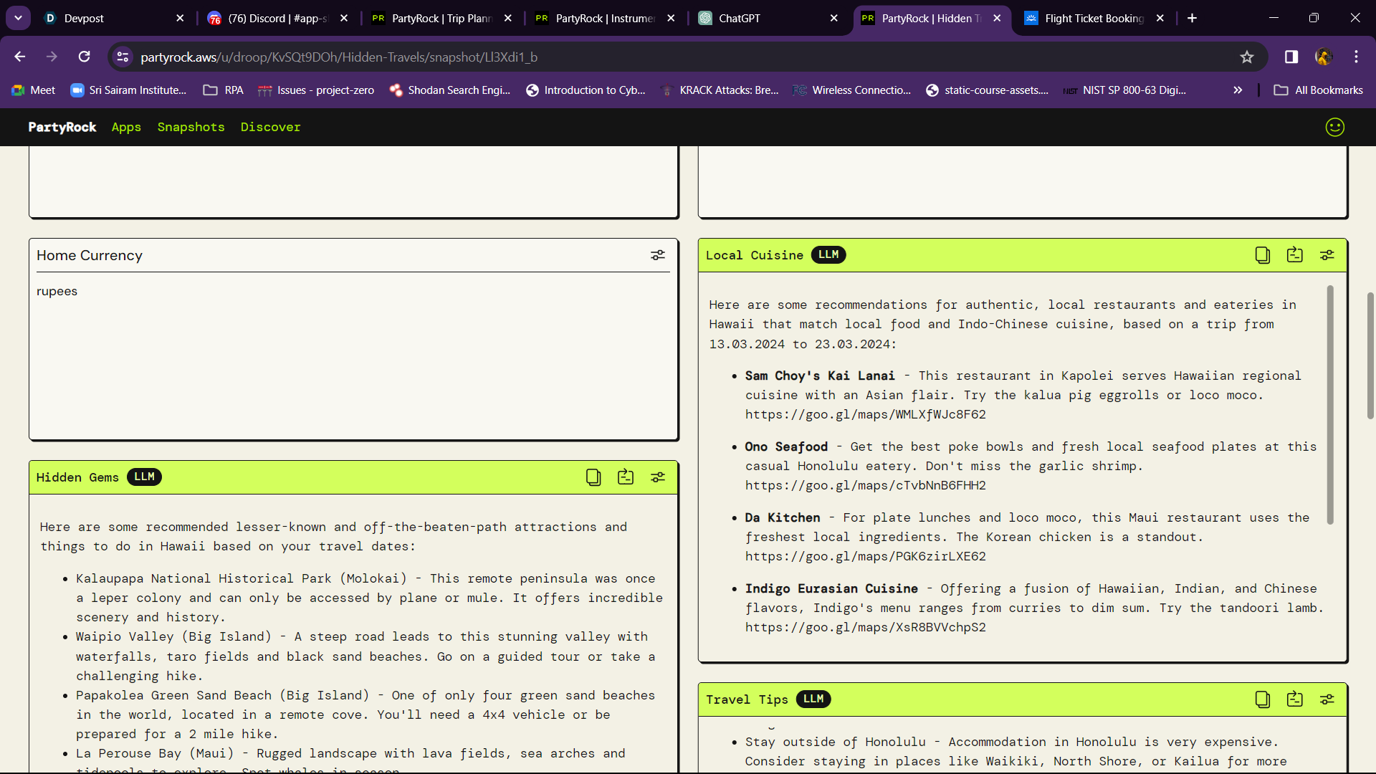
Task: Show the hidden bookmarks overflow chevron
Action: [x=1238, y=90]
